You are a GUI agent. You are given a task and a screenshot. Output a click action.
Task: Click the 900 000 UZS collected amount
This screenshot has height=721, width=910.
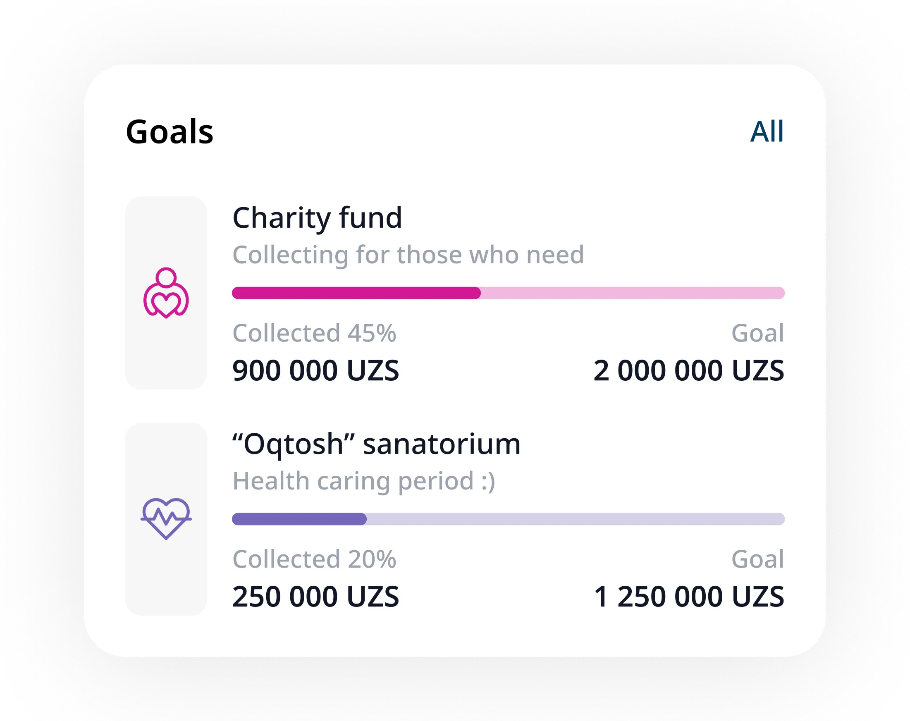tap(316, 371)
